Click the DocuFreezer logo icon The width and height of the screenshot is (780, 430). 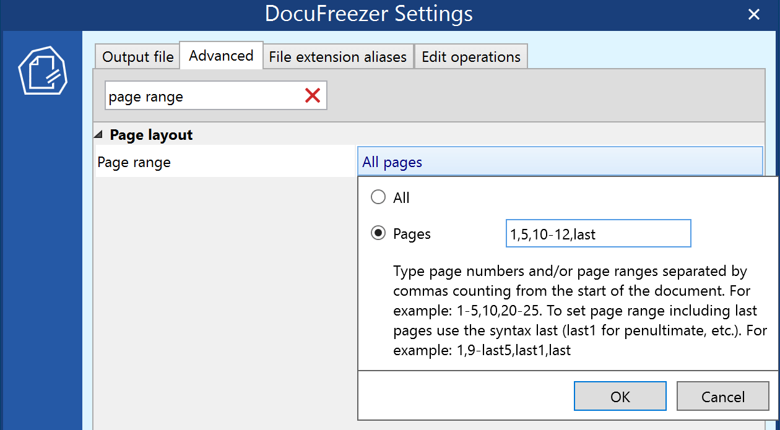click(x=42, y=70)
